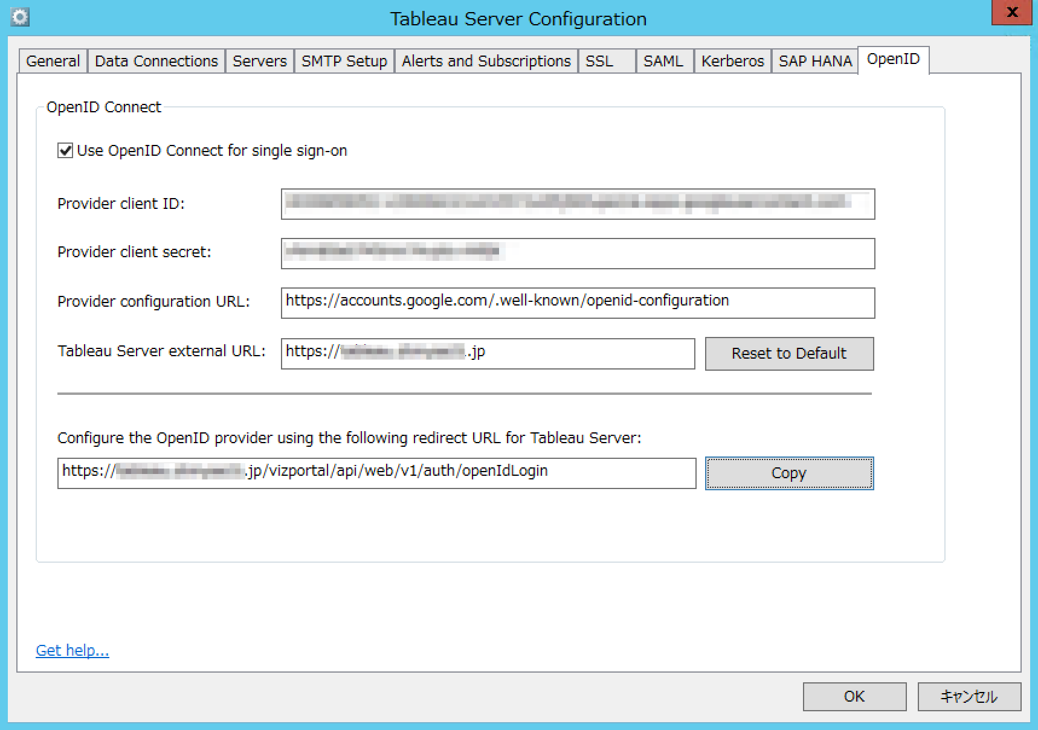Open the Get help link
Image resolution: width=1038 pixels, height=730 pixels.
tap(73, 650)
